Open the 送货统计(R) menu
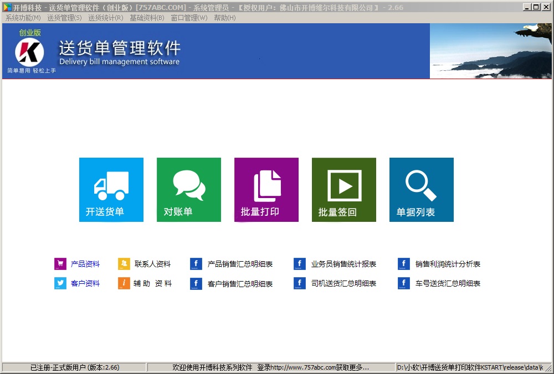Image resolution: width=554 pixels, height=374 pixels. [x=106, y=18]
